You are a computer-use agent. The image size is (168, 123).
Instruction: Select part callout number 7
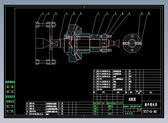[98, 13]
